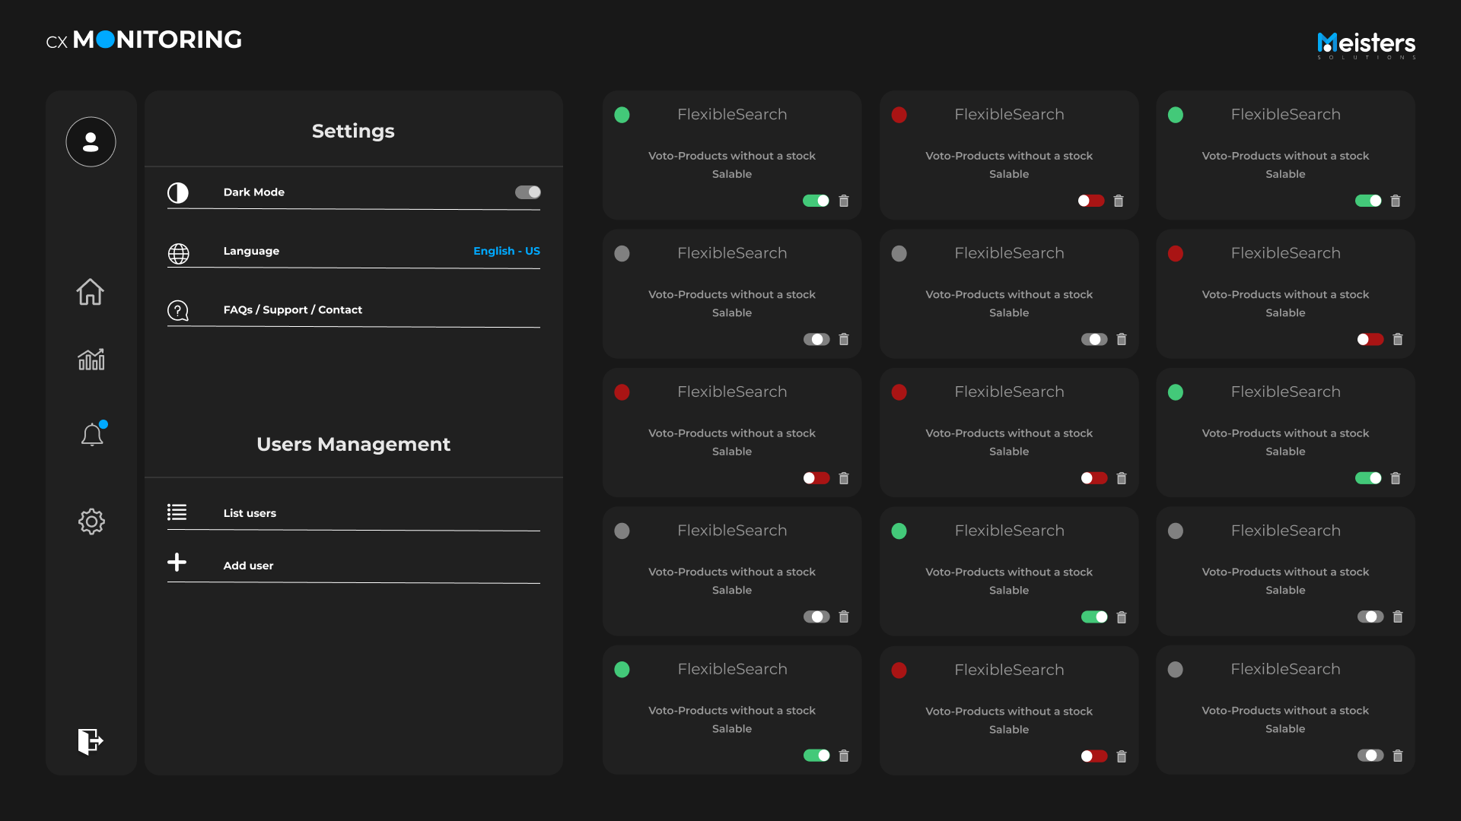Click the list icon beside List users
This screenshot has height=821, width=1461.
[x=177, y=512]
